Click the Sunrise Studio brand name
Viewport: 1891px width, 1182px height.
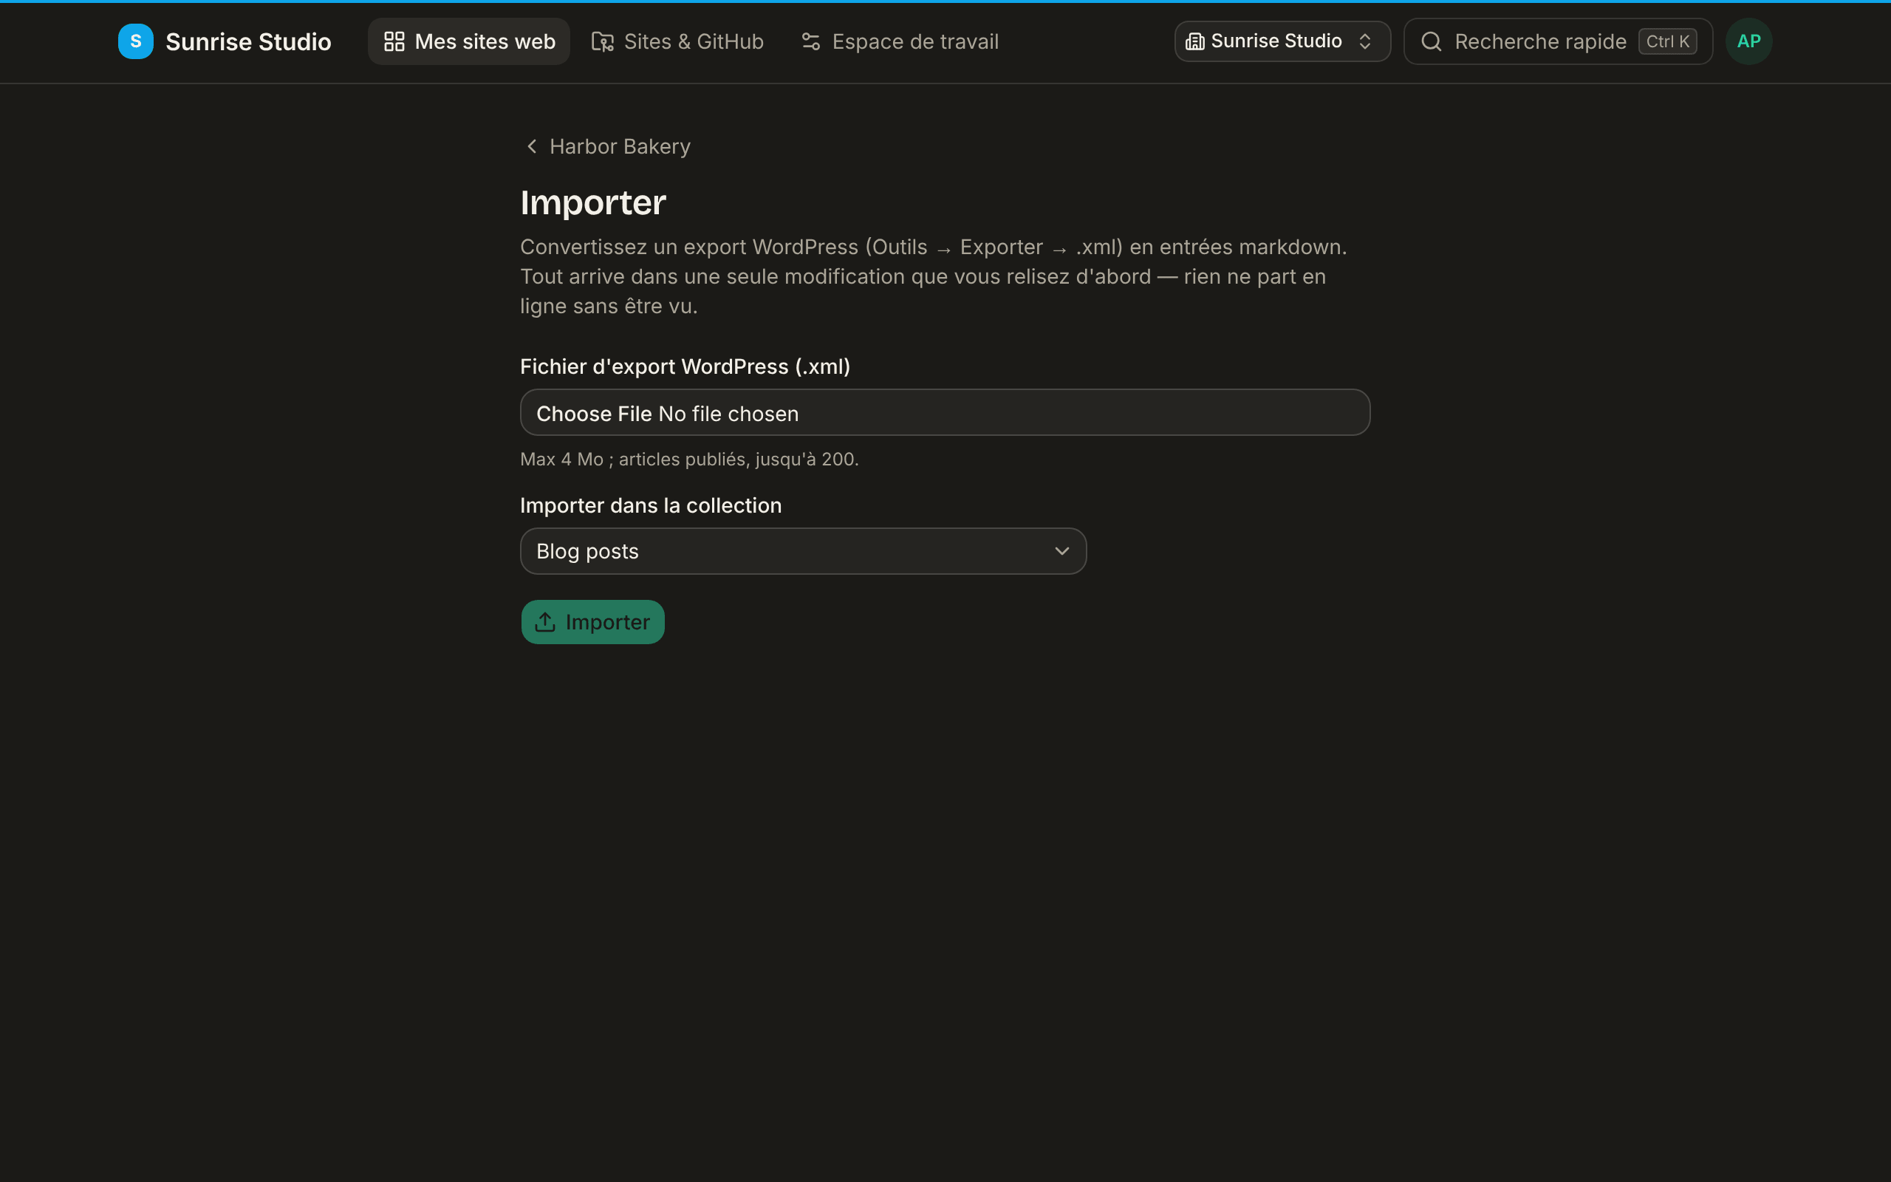pos(248,41)
